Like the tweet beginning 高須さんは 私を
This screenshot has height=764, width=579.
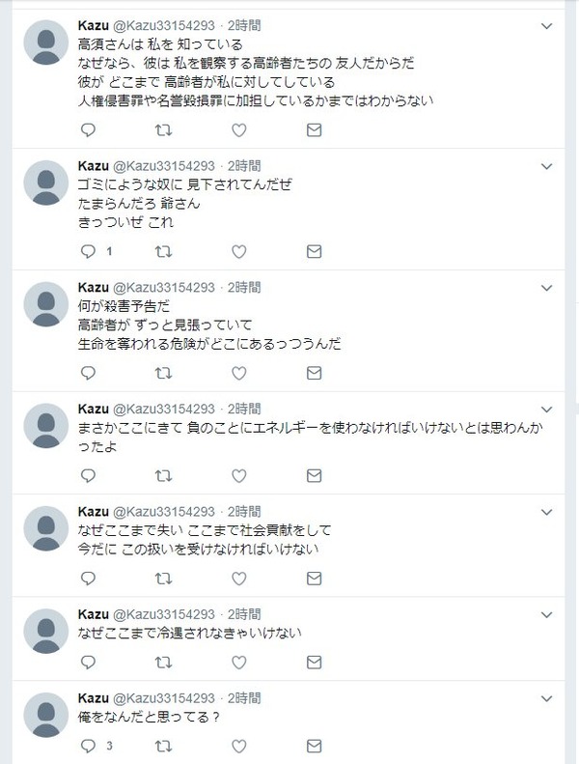(x=238, y=130)
